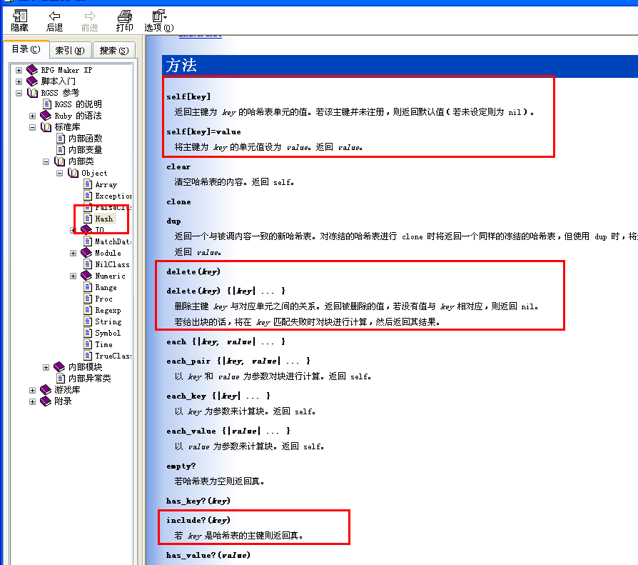Click the "clear" method heading
This screenshot has height=565, width=638.
click(x=178, y=166)
